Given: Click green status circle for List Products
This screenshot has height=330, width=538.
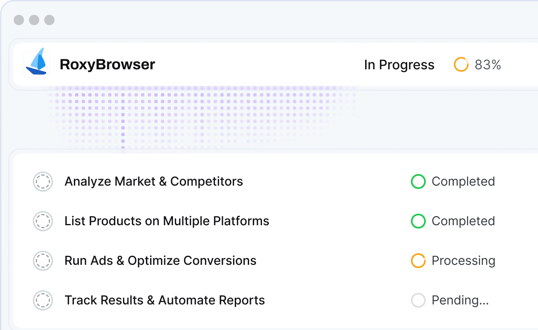Looking at the screenshot, I should [418, 221].
